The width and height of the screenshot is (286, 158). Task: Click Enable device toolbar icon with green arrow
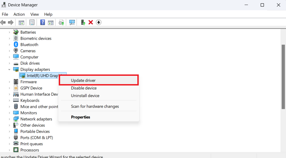(x=83, y=22)
